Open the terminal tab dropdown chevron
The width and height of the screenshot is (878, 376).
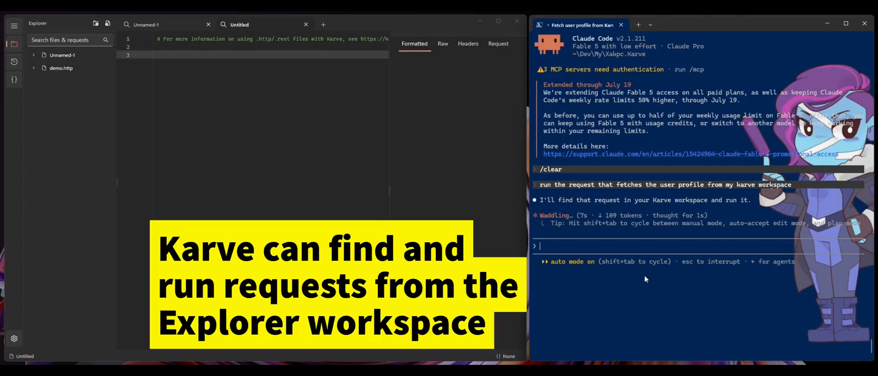(650, 25)
